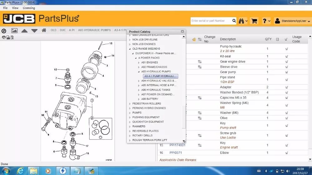Select QUICKHITCH EQUIPMENT category
Image resolution: width=312 pixels, height=175 pixels.
148,122
